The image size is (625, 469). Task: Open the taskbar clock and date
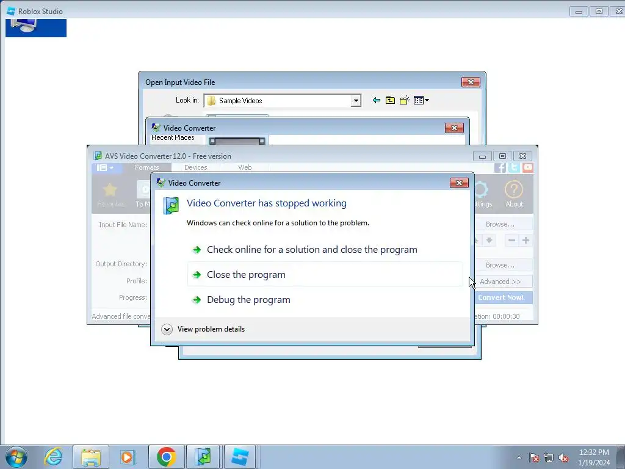click(594, 457)
